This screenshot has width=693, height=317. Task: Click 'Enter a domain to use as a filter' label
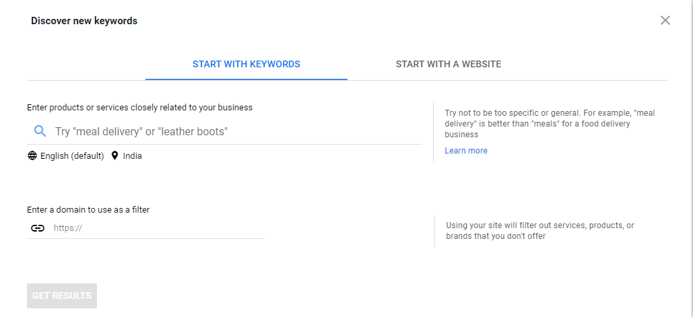88,210
